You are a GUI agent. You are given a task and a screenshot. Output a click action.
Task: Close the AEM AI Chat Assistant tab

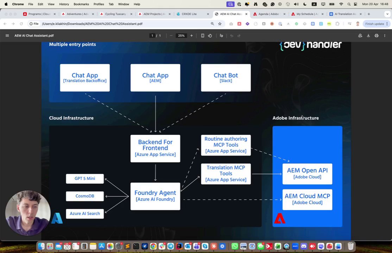[246, 14]
